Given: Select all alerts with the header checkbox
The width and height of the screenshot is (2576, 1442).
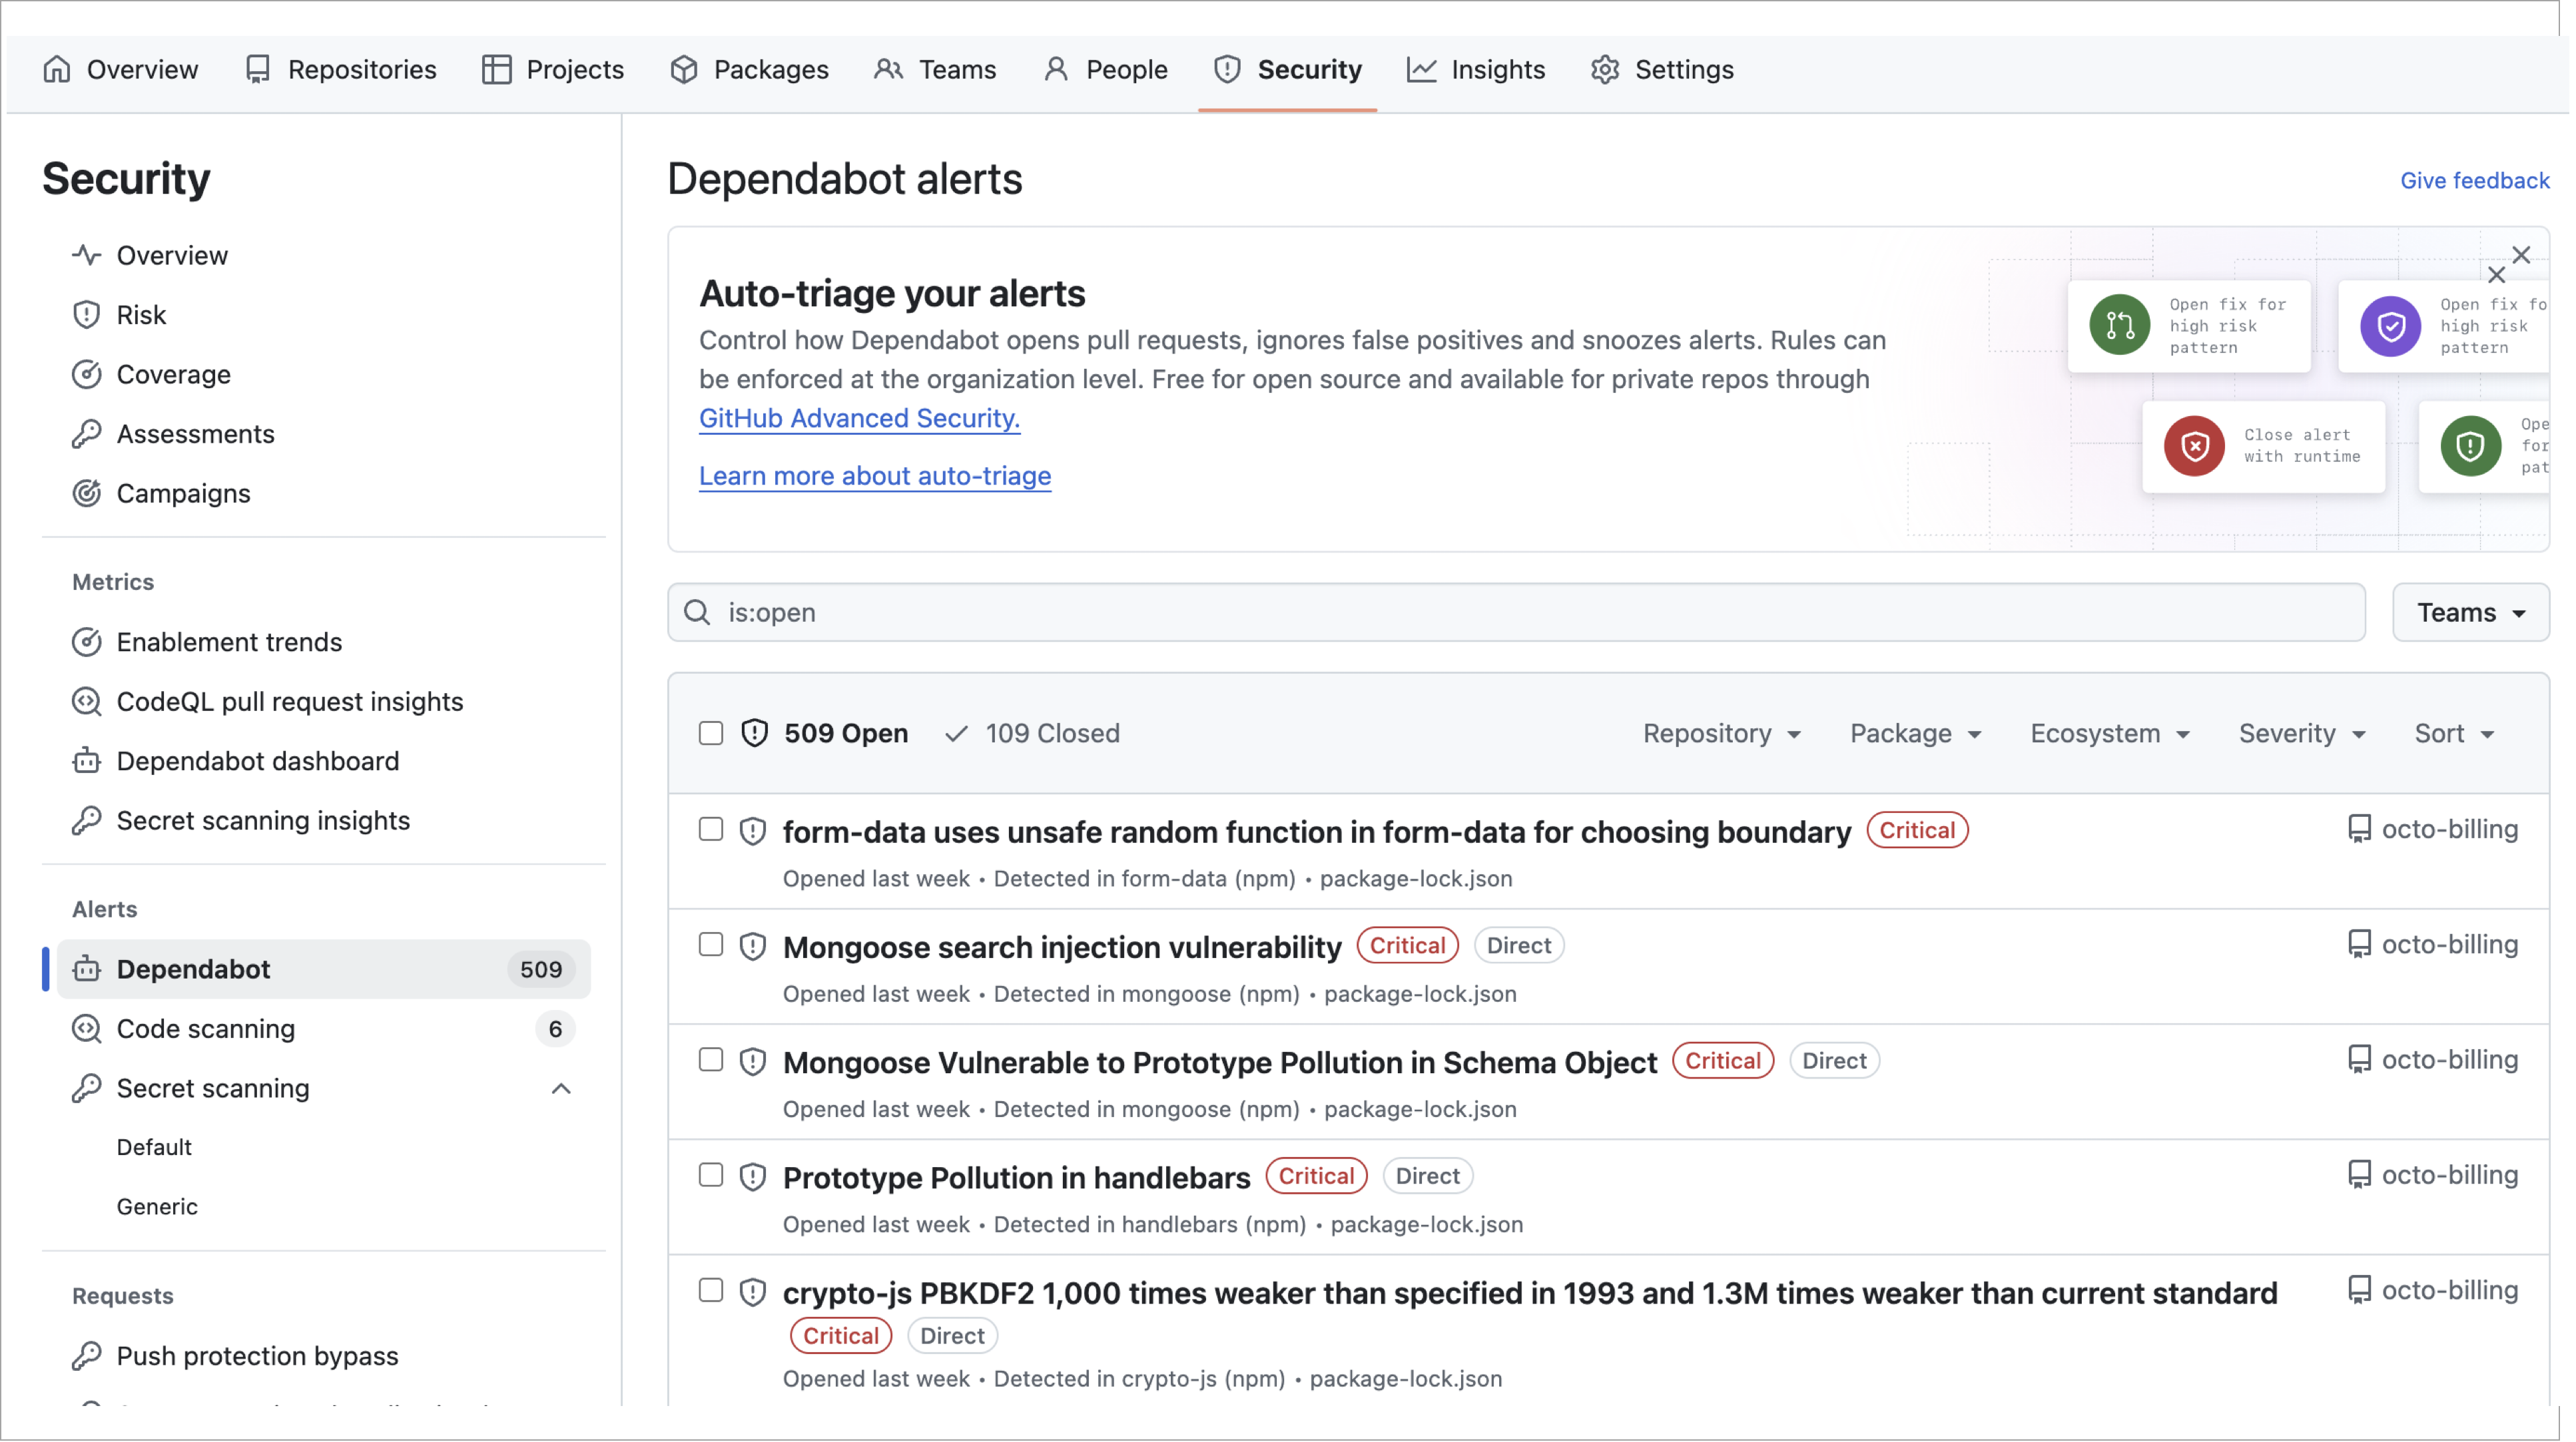Looking at the screenshot, I should tap(710, 732).
